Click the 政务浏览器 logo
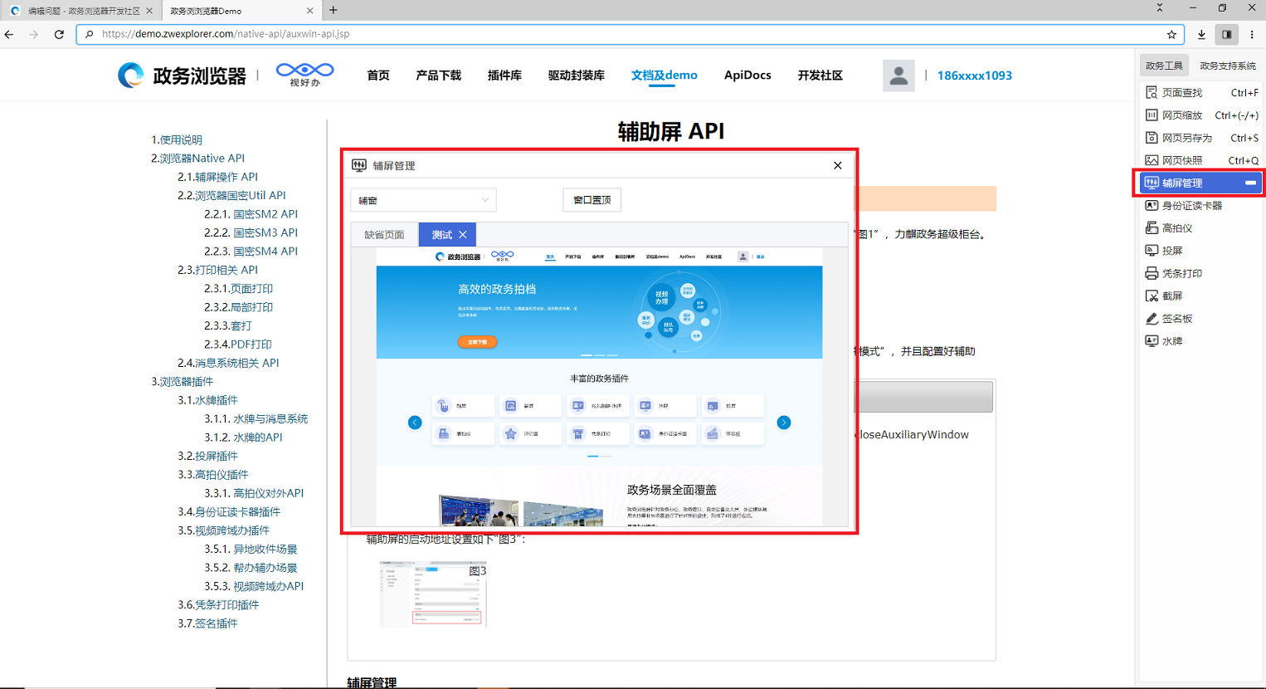This screenshot has height=689, width=1266. [182, 76]
